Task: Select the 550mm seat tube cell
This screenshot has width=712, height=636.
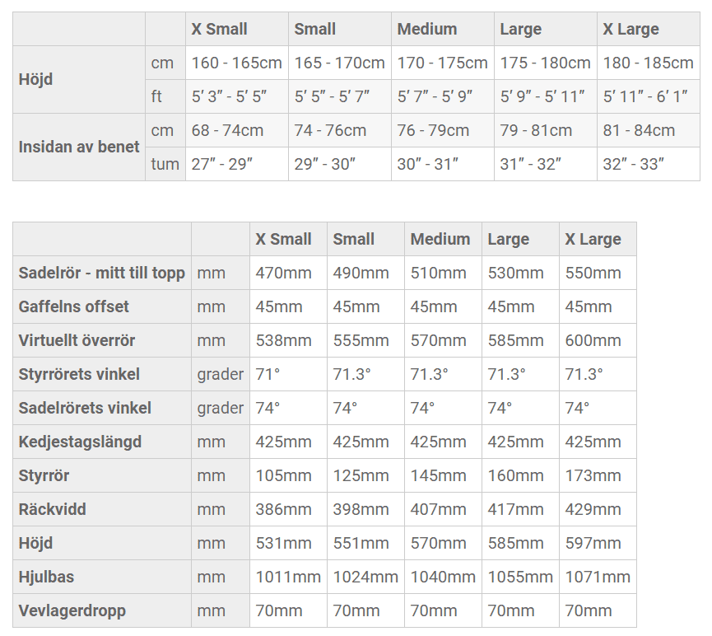Action: tap(593, 273)
